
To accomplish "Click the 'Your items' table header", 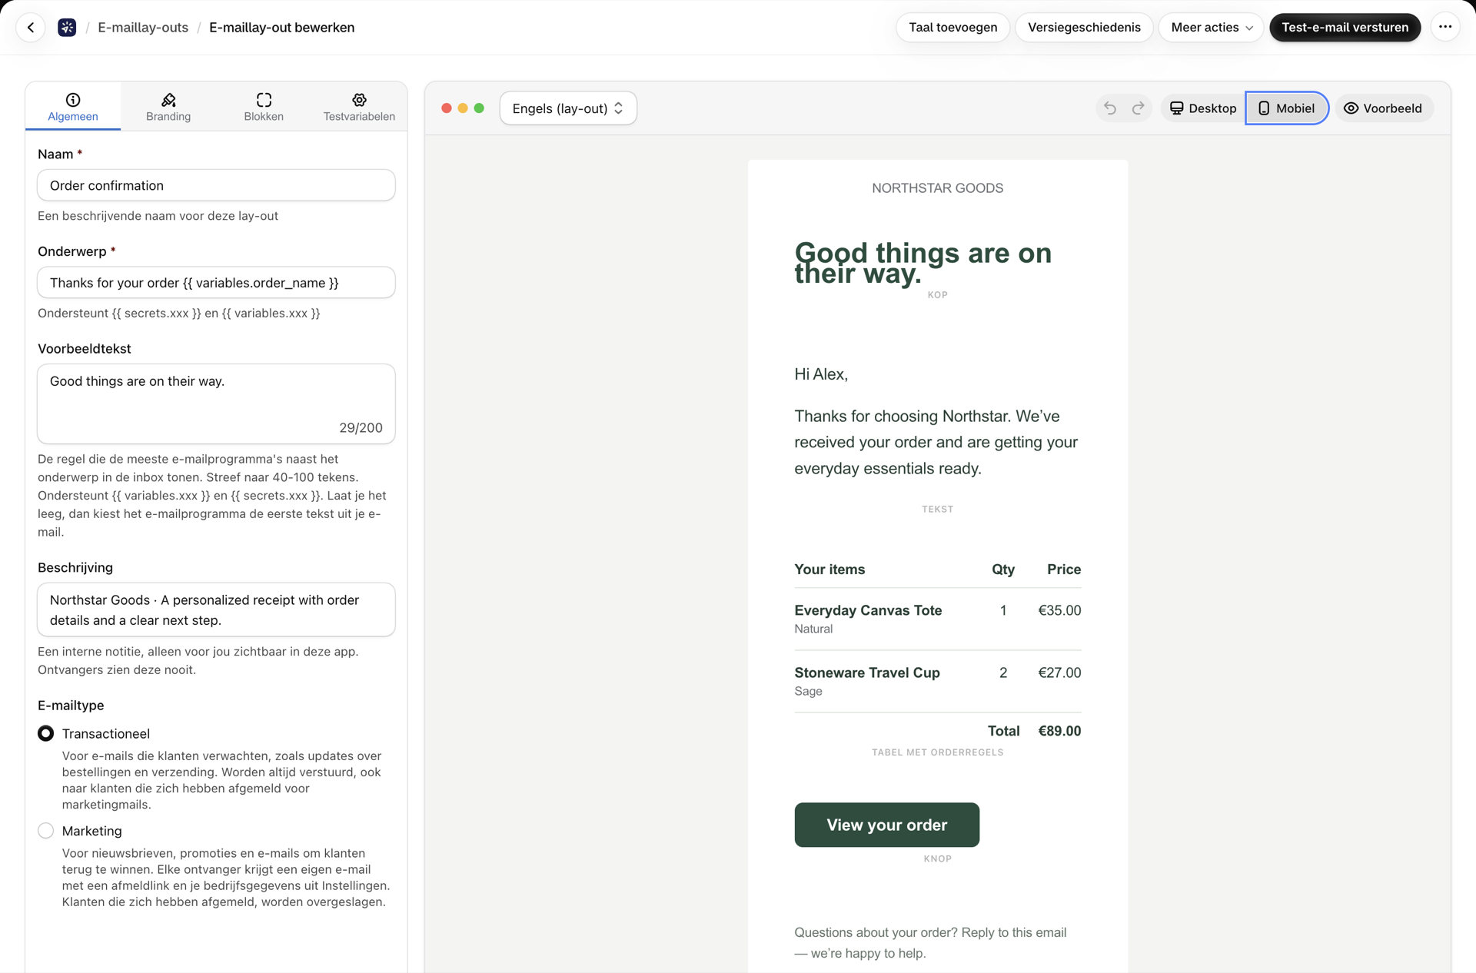I will 829,570.
